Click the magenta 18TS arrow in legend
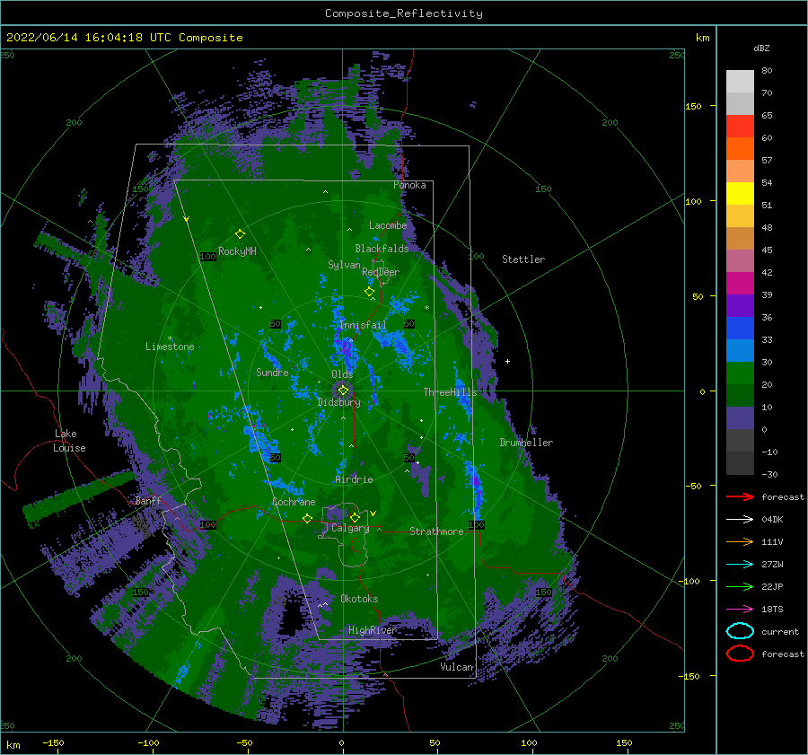808x755 pixels. (x=740, y=610)
